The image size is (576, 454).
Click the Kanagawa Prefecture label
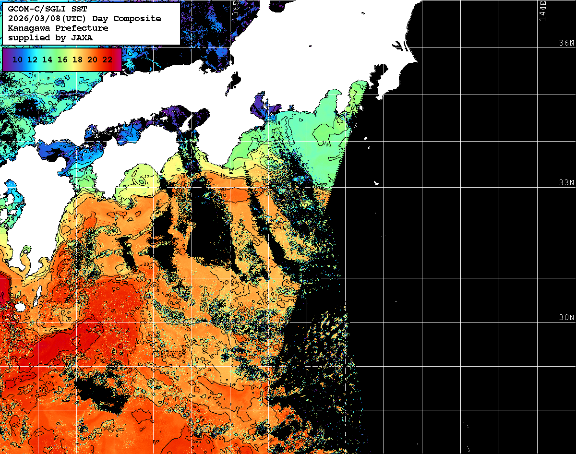(x=58, y=28)
